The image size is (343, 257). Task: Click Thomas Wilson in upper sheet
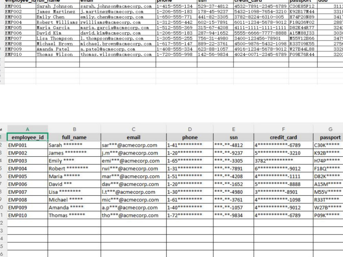pyautogui.click(x=58, y=54)
